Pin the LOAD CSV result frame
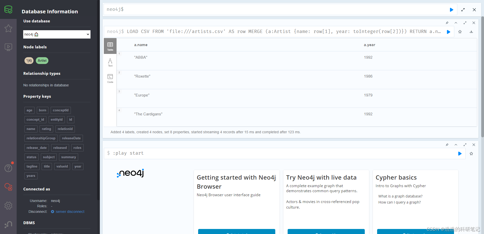The image size is (484, 234). 447,23
